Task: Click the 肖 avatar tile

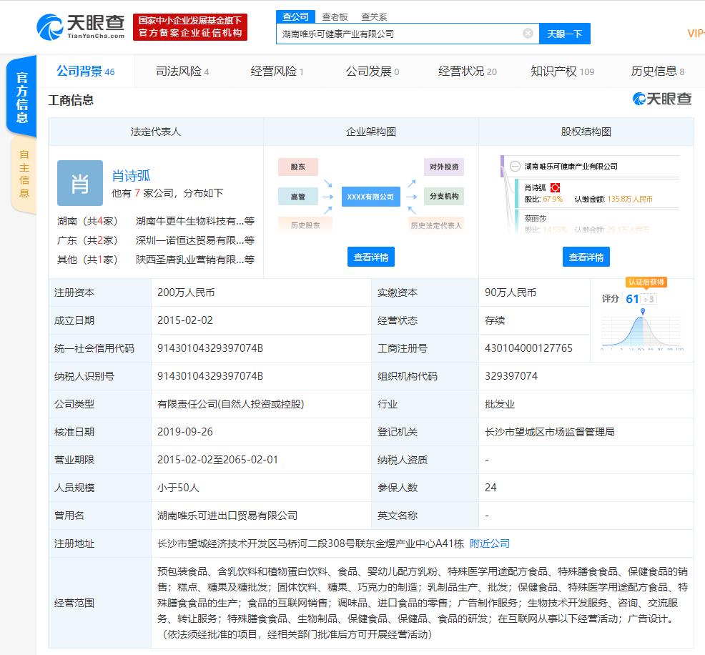Action: click(x=80, y=183)
